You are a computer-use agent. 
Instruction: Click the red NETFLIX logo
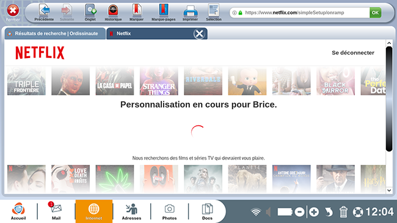coord(40,53)
